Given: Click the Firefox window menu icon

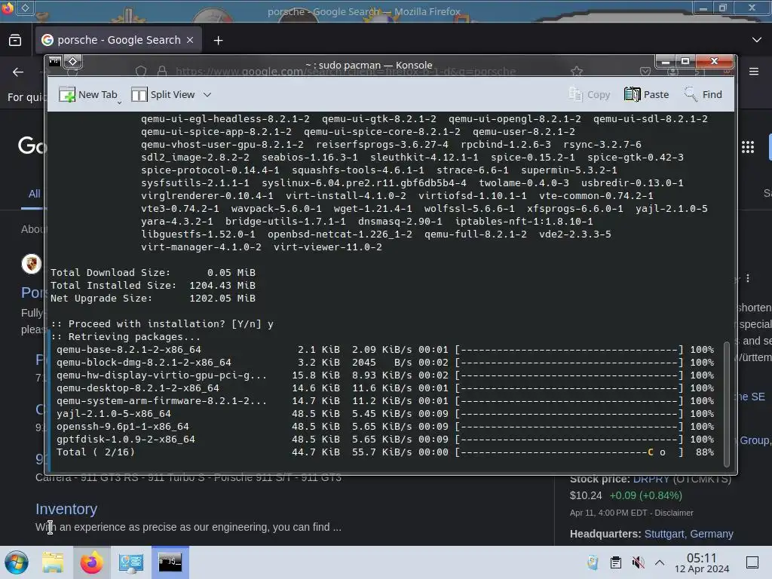Looking at the screenshot, I should click(x=7, y=8).
